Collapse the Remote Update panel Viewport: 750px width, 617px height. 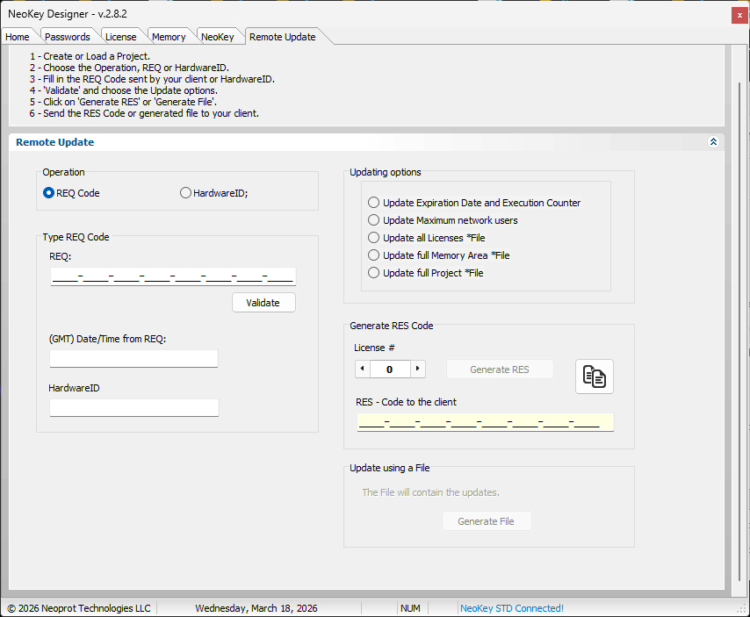point(713,142)
